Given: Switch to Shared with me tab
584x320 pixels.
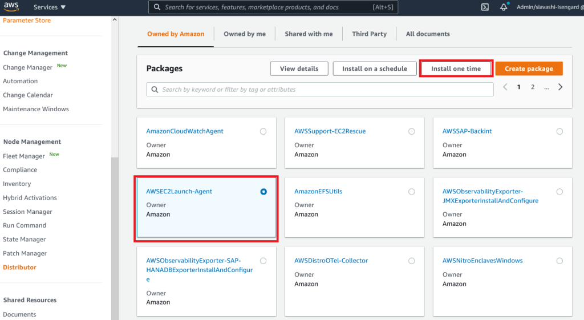Looking at the screenshot, I should (x=309, y=34).
